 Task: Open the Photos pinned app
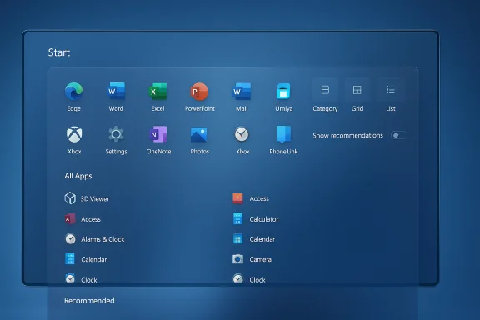(x=199, y=140)
